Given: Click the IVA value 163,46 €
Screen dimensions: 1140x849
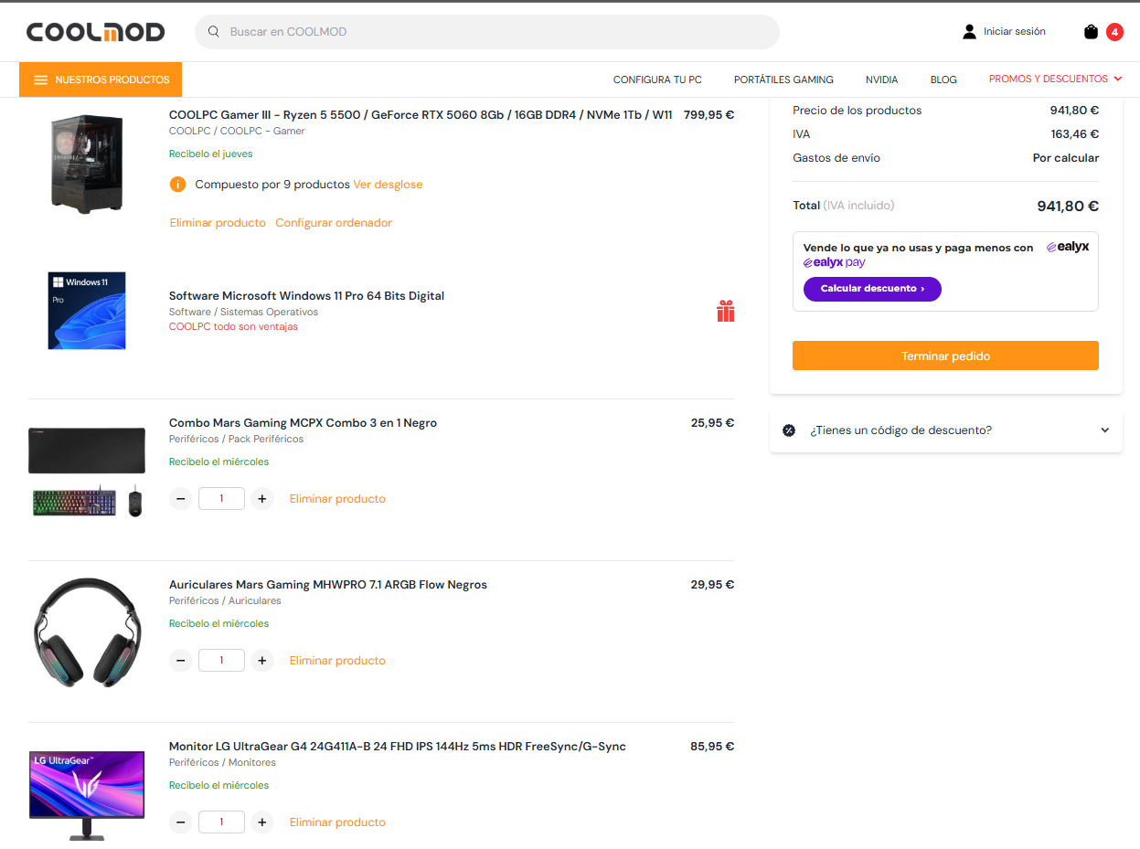Looking at the screenshot, I should pos(1074,134).
